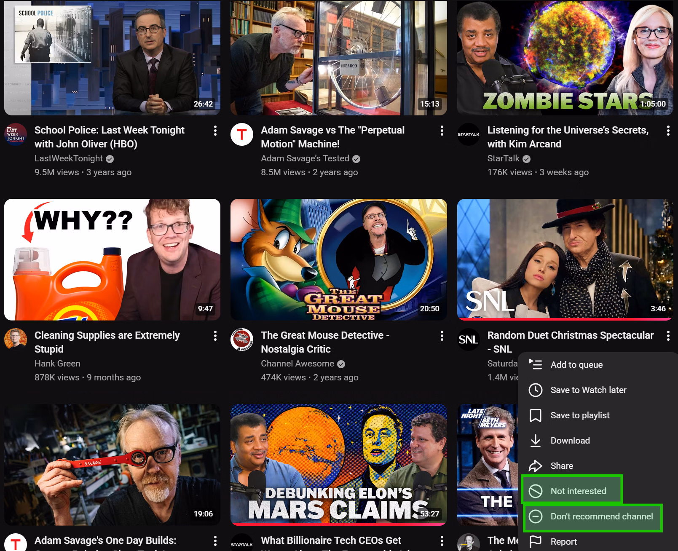
Task: Open more options for Great Mouse Detective video
Action: [442, 336]
